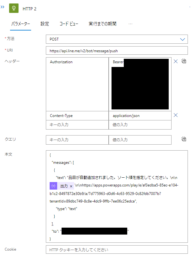The width and height of the screenshot is (191, 255).
Task: Switch headers to text mode icon
Action: 184,61
